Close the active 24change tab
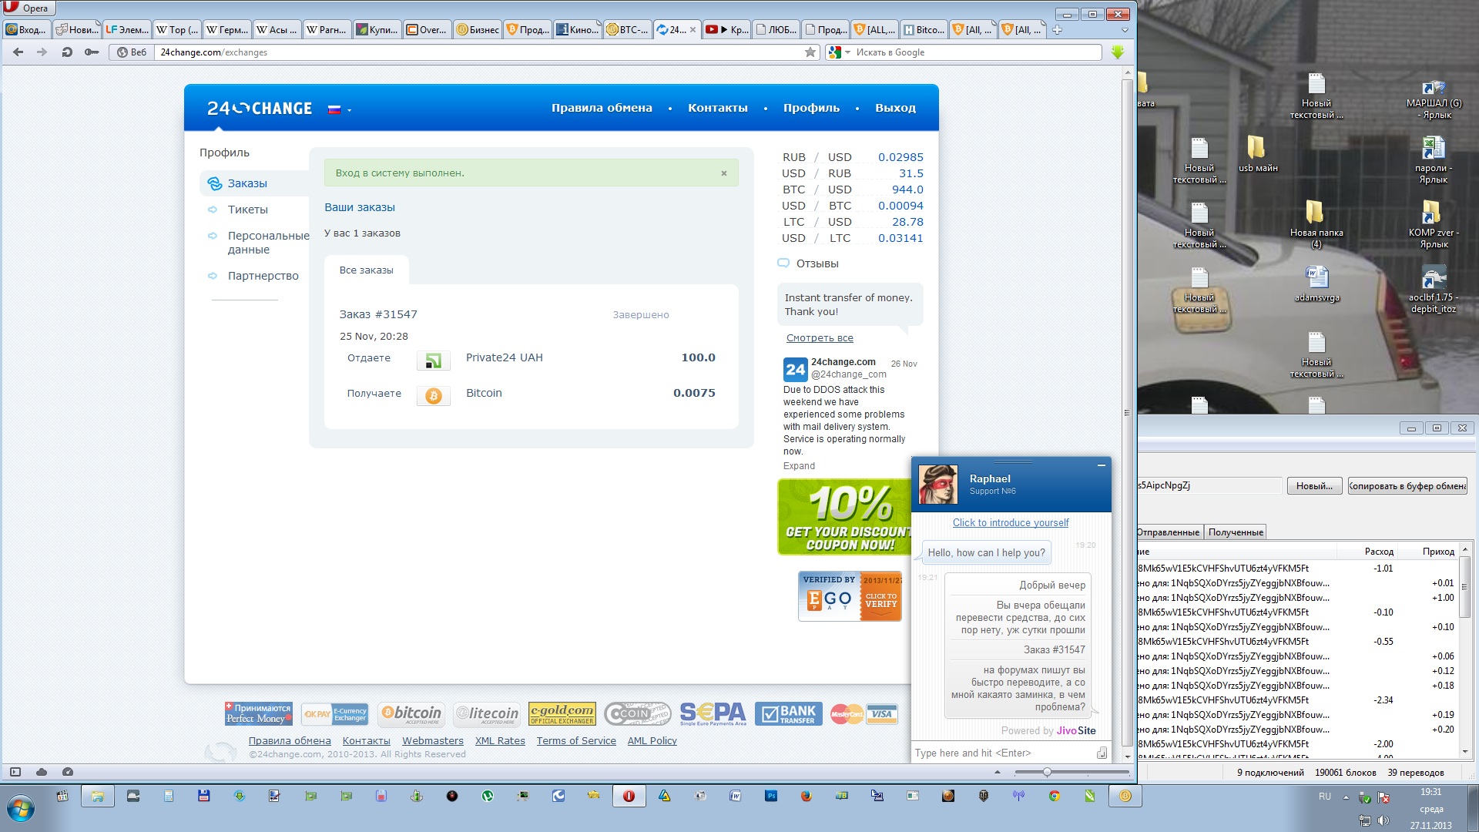1479x832 pixels. [x=693, y=30]
